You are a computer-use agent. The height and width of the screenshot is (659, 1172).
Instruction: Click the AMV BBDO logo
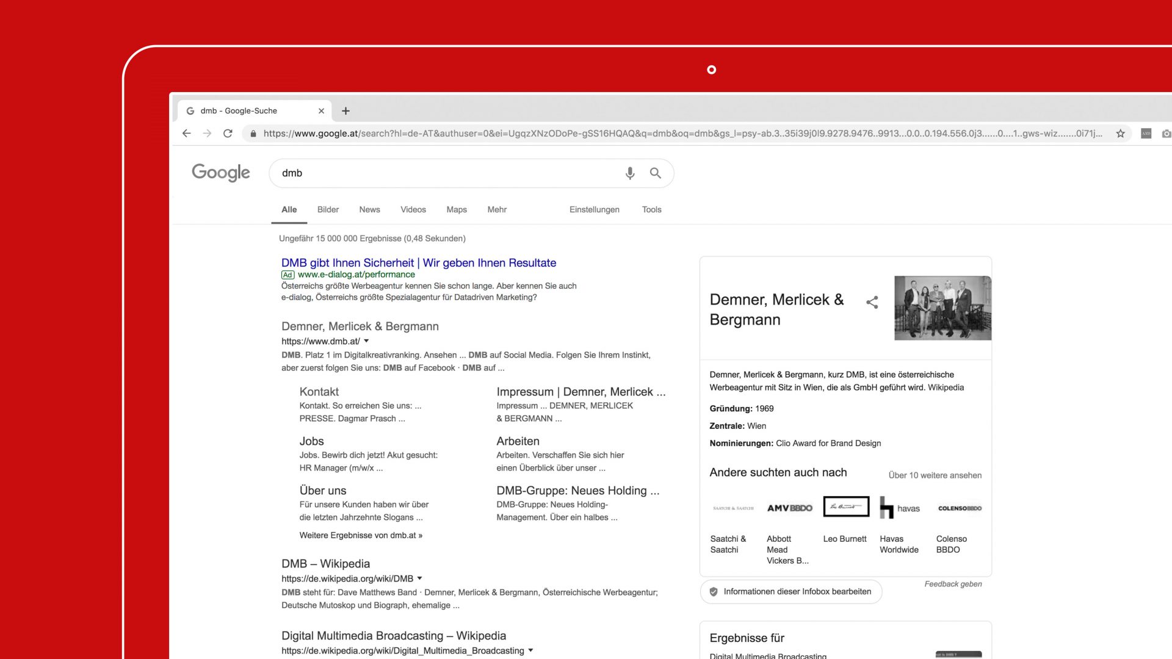pyautogui.click(x=790, y=508)
